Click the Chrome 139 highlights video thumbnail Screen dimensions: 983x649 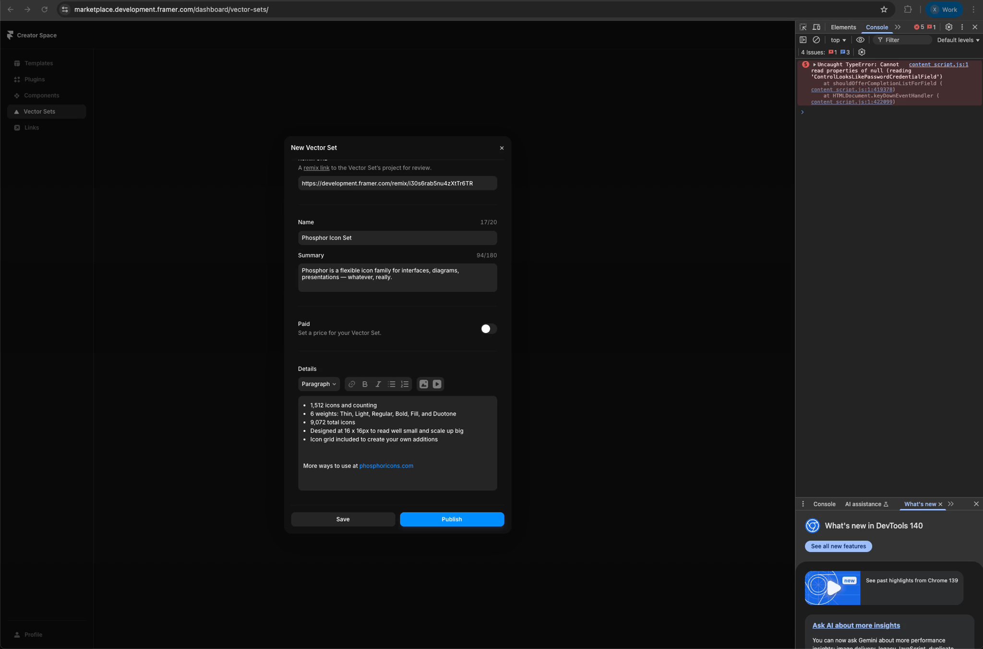(x=833, y=588)
